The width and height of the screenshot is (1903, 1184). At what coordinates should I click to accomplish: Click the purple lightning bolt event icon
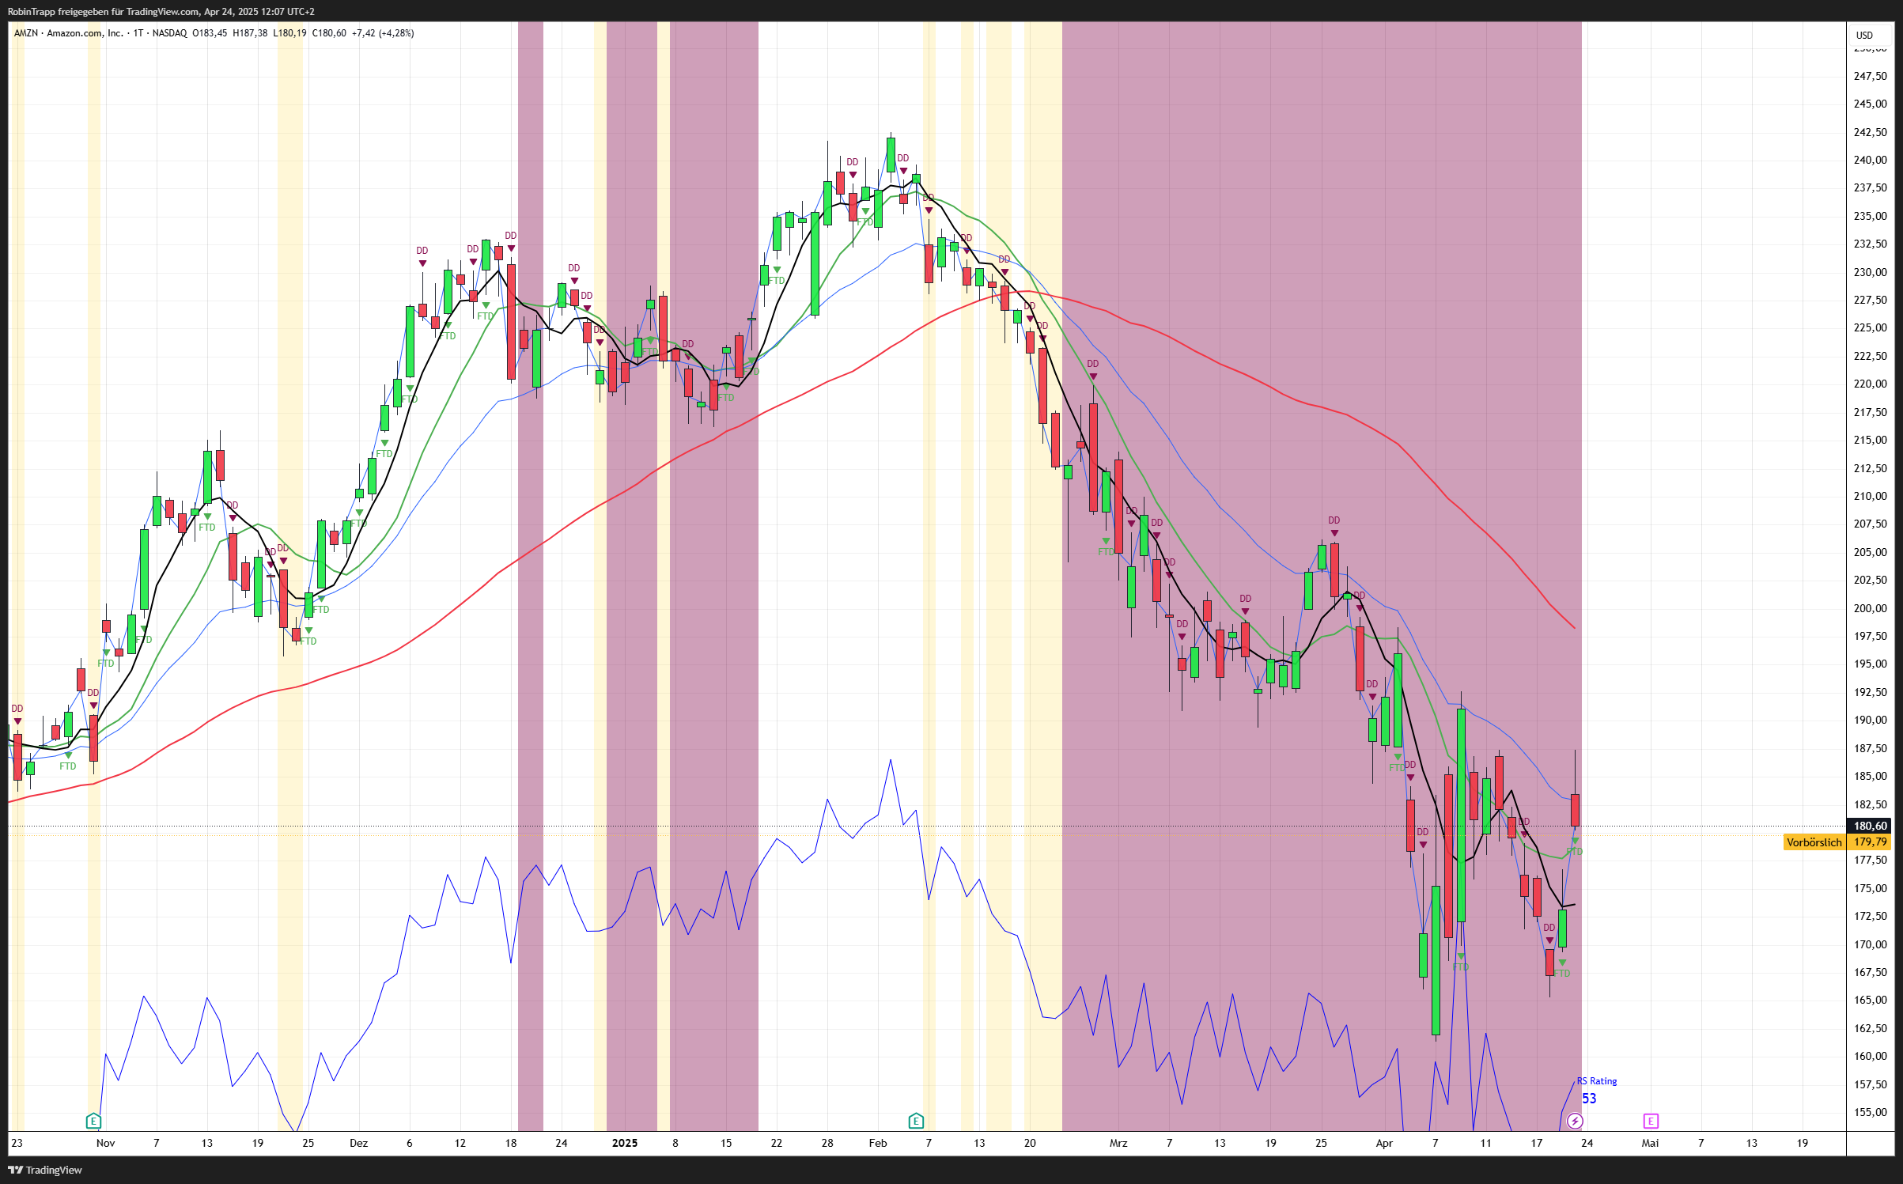(1575, 1121)
